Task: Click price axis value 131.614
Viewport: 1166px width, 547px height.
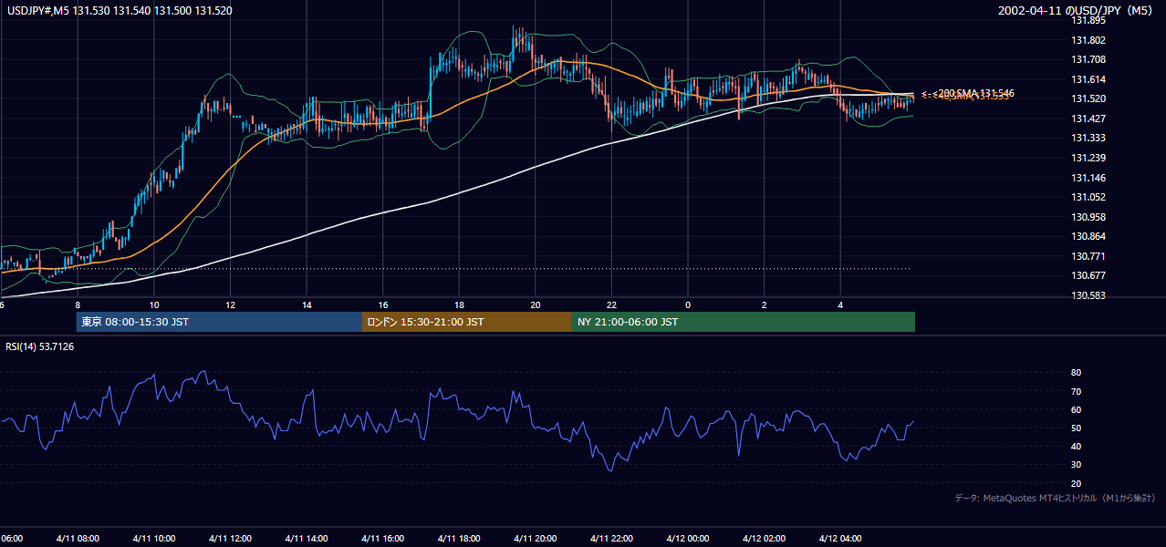Action: click(1088, 79)
